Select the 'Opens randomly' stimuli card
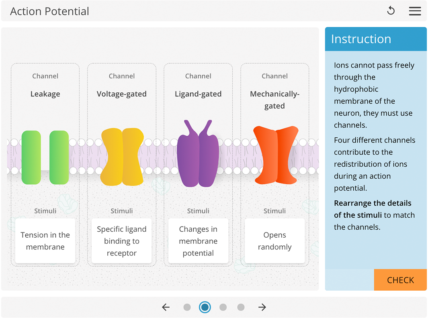This screenshot has width=428, height=318. click(x=274, y=241)
